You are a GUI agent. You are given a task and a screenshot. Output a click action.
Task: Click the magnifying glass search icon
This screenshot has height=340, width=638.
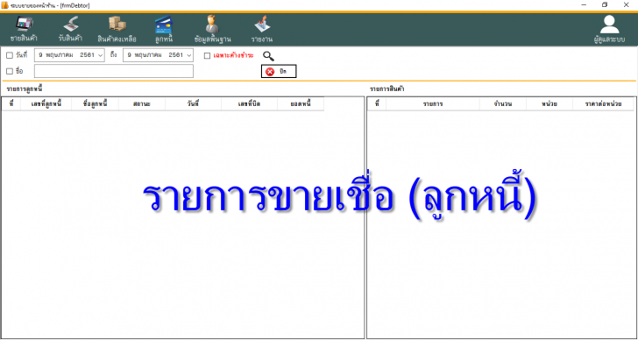pyautogui.click(x=268, y=56)
